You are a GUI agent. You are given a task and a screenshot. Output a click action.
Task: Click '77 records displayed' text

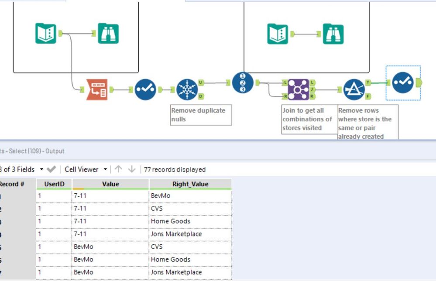tap(175, 170)
